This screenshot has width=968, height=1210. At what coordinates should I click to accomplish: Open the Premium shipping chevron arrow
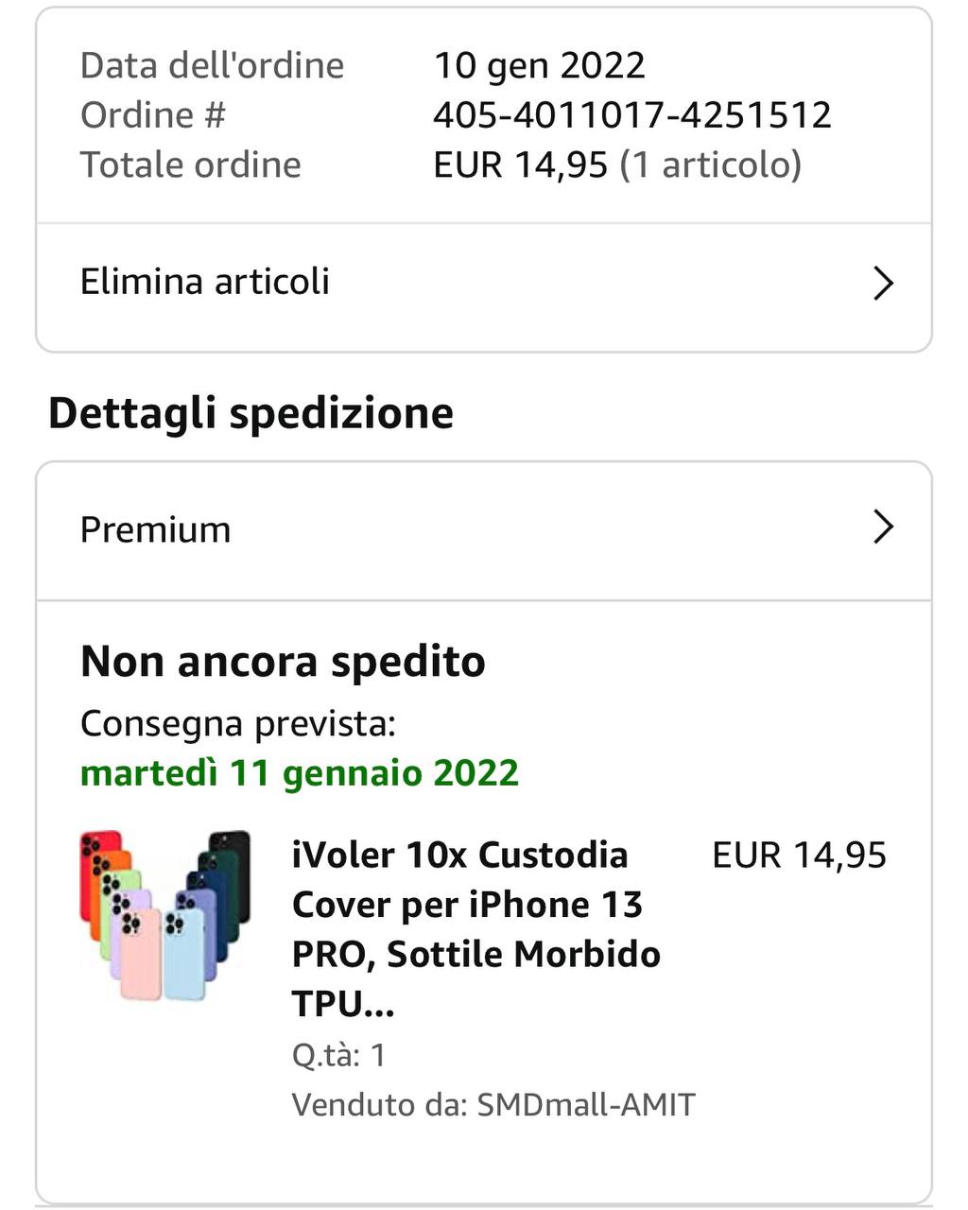coord(883,527)
